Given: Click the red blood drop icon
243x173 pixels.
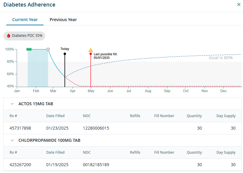Looking at the screenshot, I should (9, 36).
